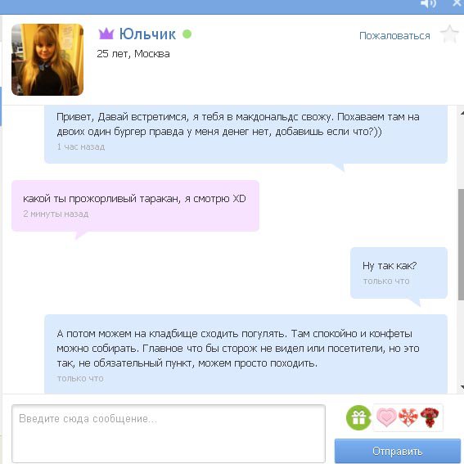This screenshot has height=464, width=464.
Task: Focus the message input field
Action: pyautogui.click(x=169, y=433)
